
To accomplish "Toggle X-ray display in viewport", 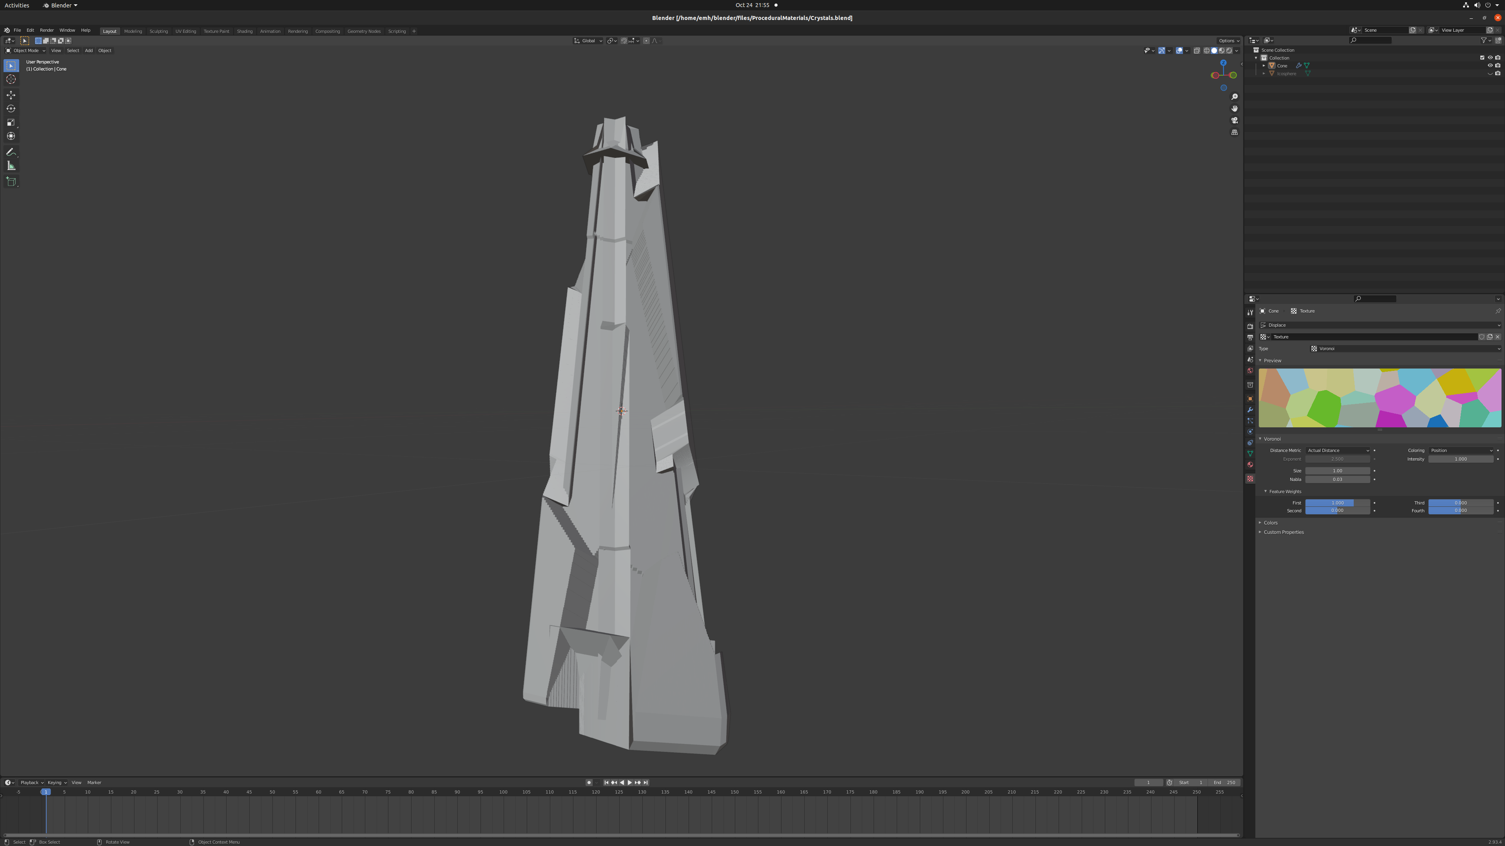I will click(1197, 51).
